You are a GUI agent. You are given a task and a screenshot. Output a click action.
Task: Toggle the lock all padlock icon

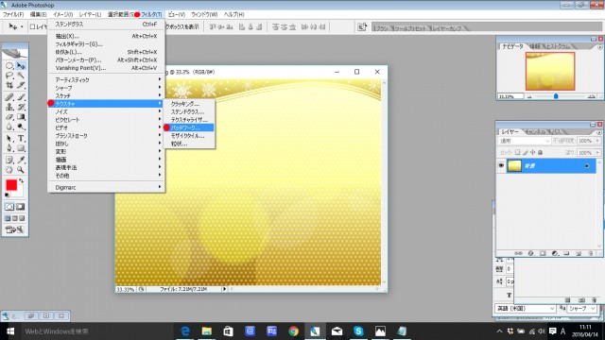(540, 152)
